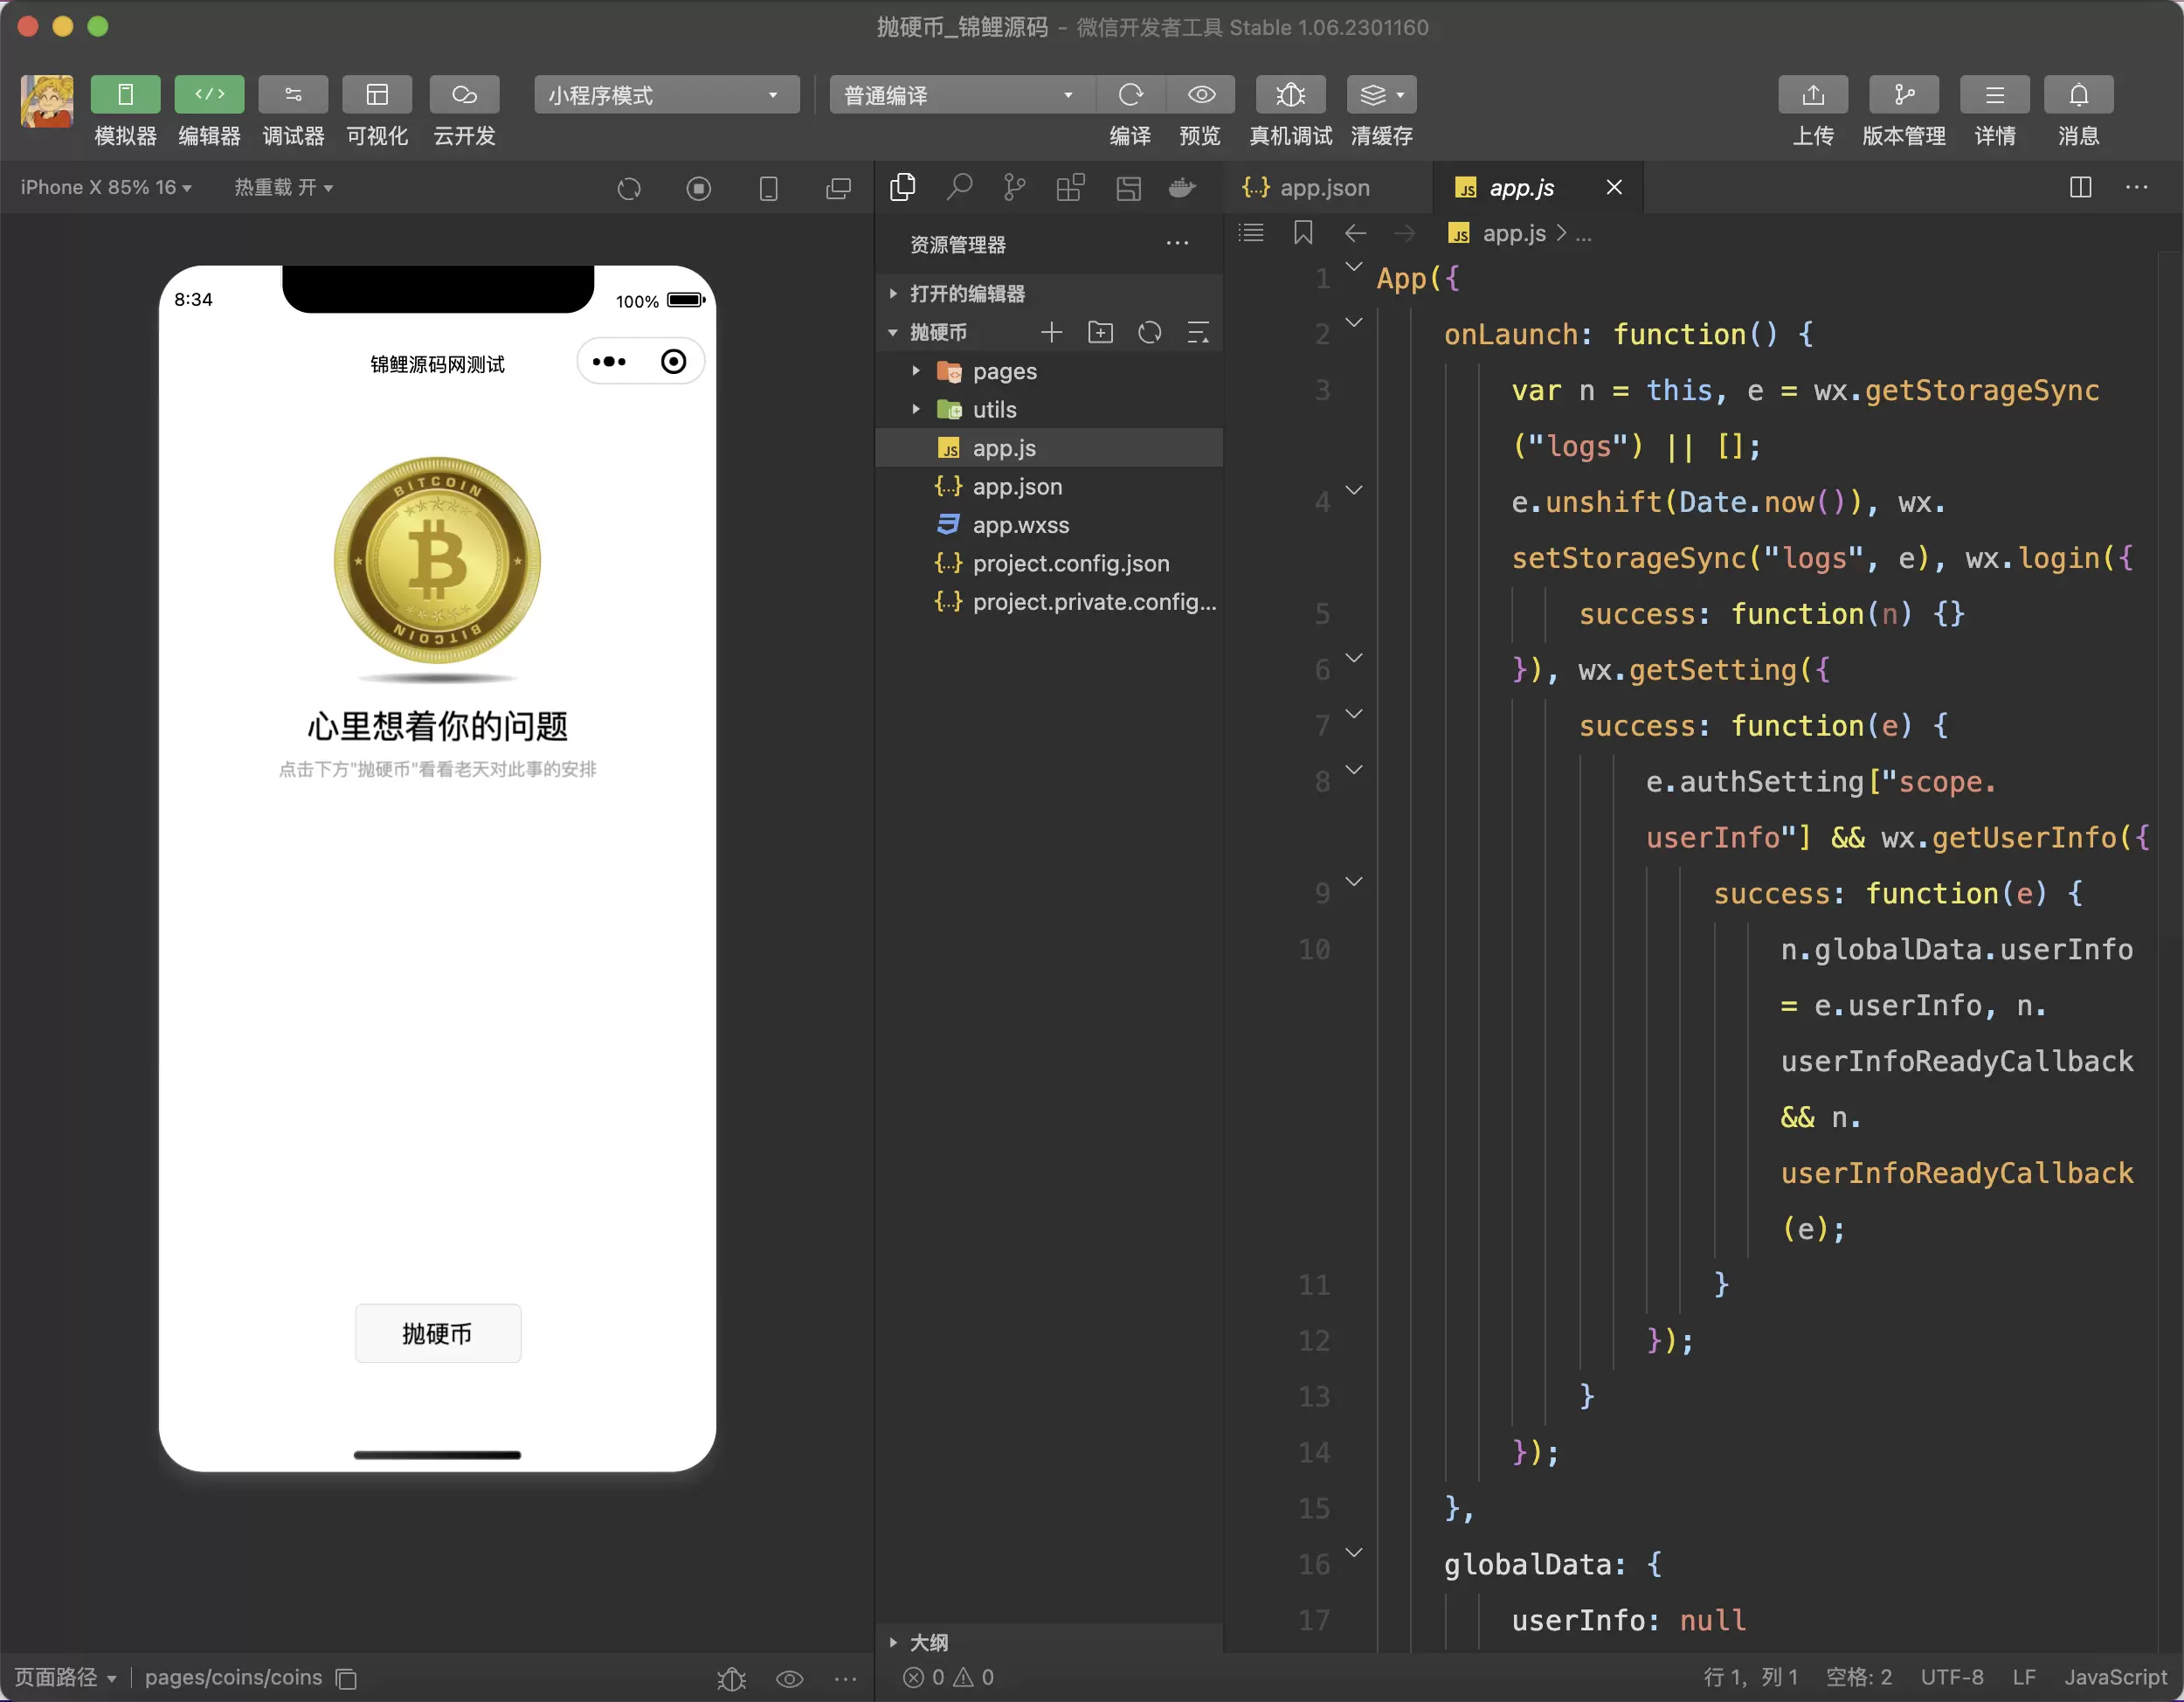Click the new file plus icon

pos(1051,332)
